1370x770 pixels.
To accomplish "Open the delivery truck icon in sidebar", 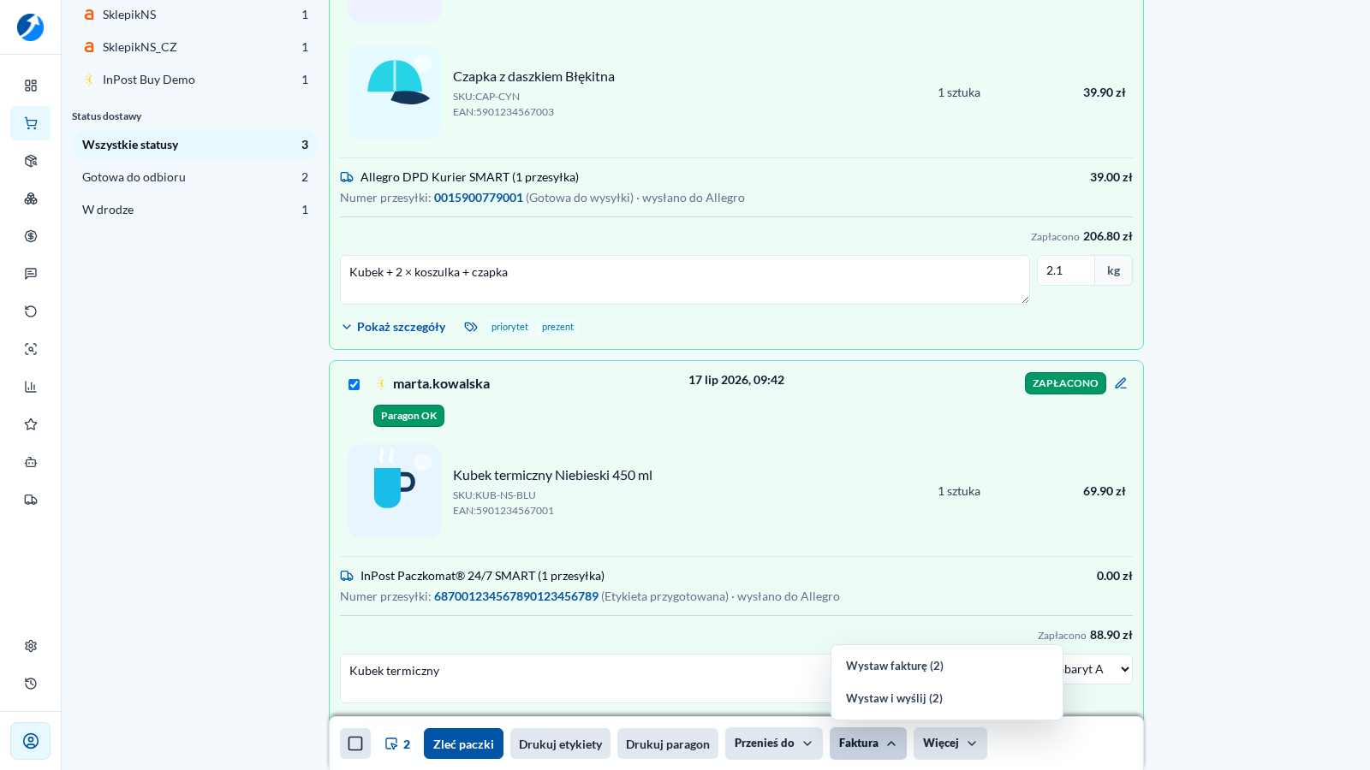I will click(x=31, y=500).
